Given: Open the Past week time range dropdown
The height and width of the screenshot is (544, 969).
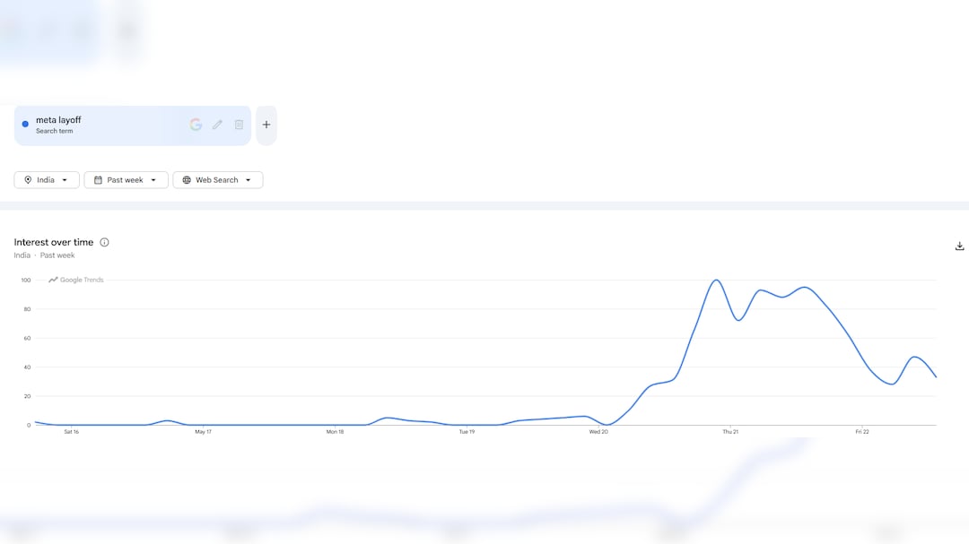Looking at the screenshot, I should (x=127, y=179).
